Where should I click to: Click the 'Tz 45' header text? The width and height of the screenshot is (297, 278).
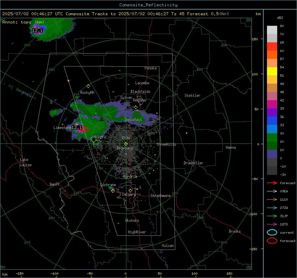coord(178,14)
